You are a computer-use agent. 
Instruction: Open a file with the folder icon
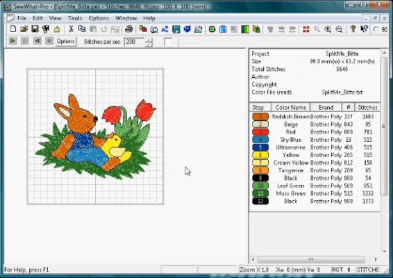pos(24,29)
